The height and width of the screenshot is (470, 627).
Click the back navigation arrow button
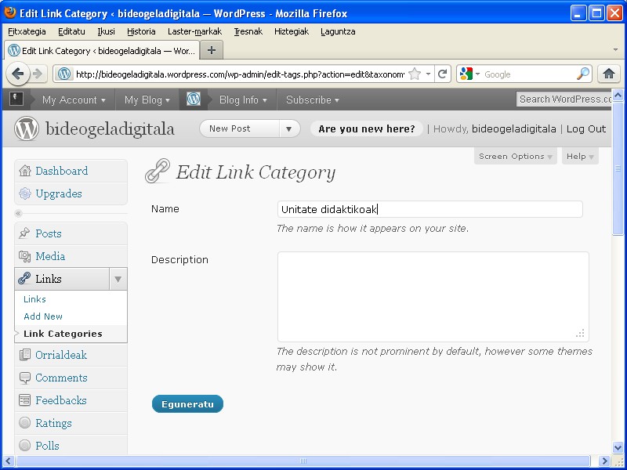point(18,74)
